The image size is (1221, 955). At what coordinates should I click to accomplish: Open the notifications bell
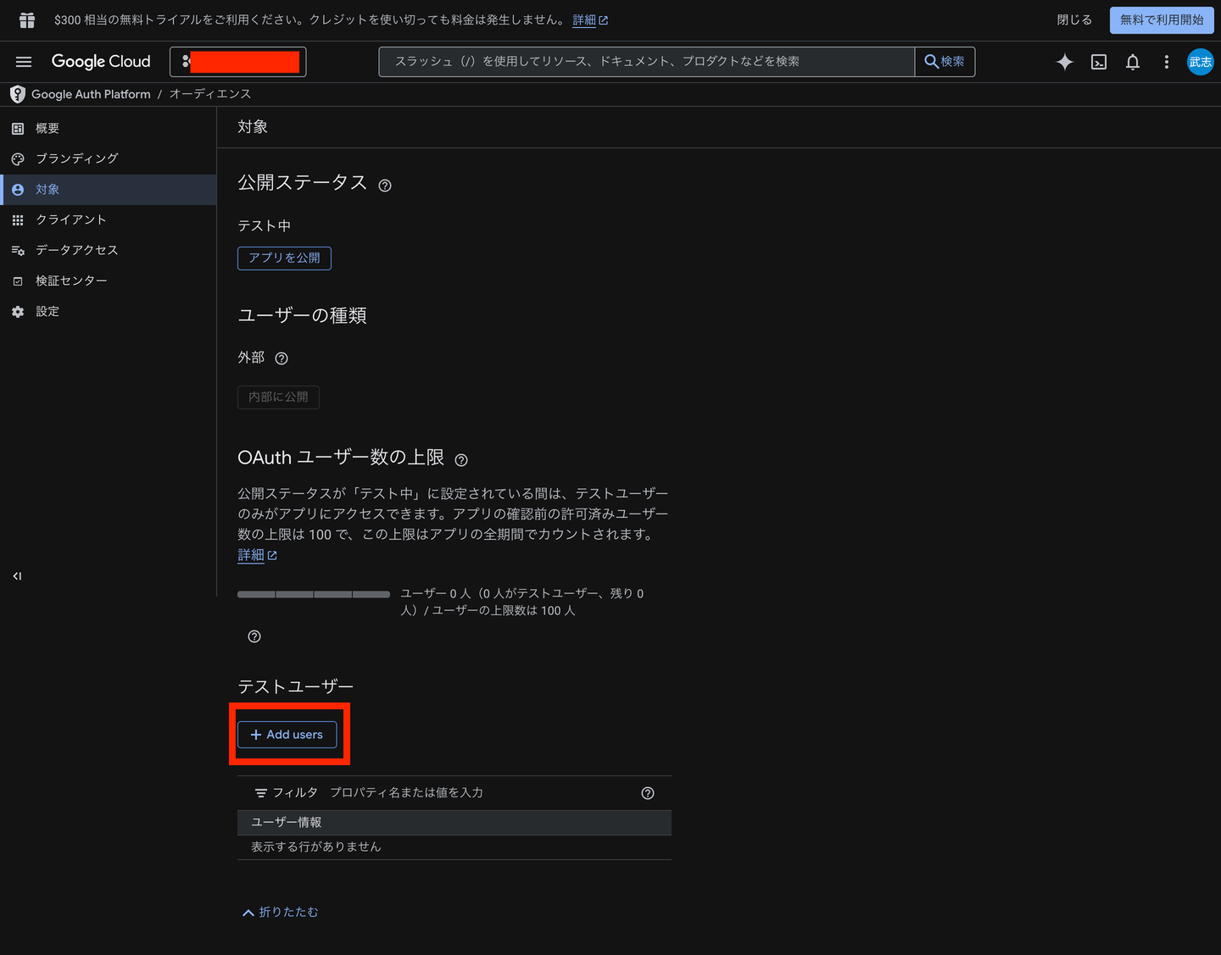click(x=1133, y=62)
